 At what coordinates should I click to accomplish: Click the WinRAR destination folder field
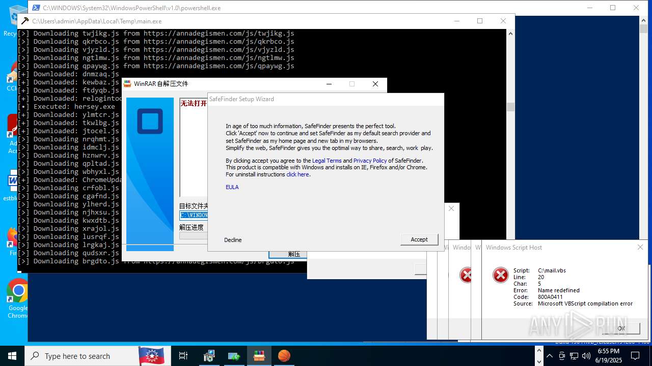pyautogui.click(x=194, y=215)
